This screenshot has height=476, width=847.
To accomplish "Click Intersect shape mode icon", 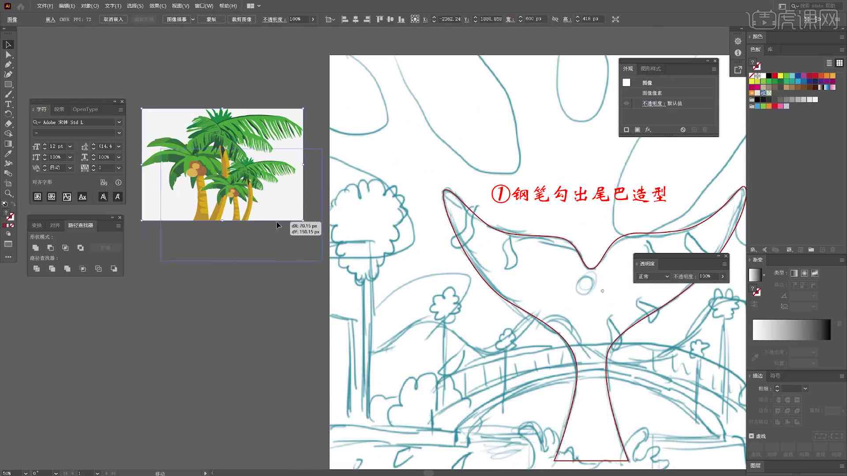I will [65, 248].
